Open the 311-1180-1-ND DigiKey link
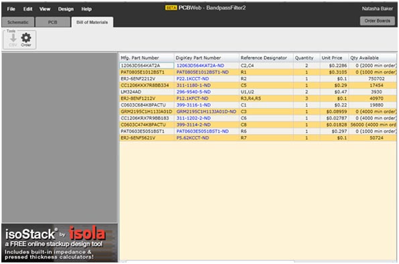The image size is (399, 264). [194, 85]
